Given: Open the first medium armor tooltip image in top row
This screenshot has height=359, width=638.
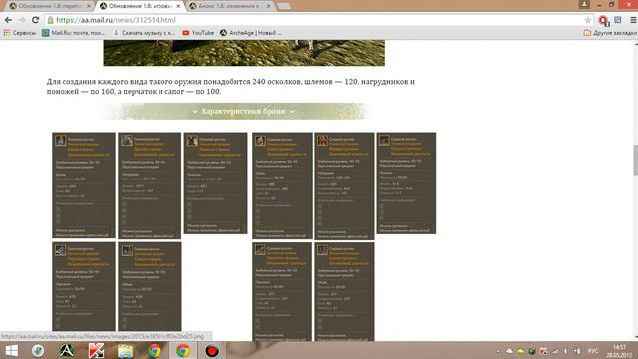Looking at the screenshot, I should pos(282,185).
